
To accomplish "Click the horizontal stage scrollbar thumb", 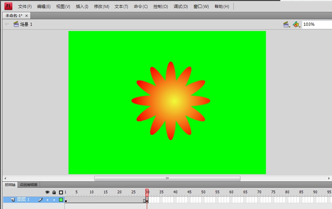I will 167,178.
